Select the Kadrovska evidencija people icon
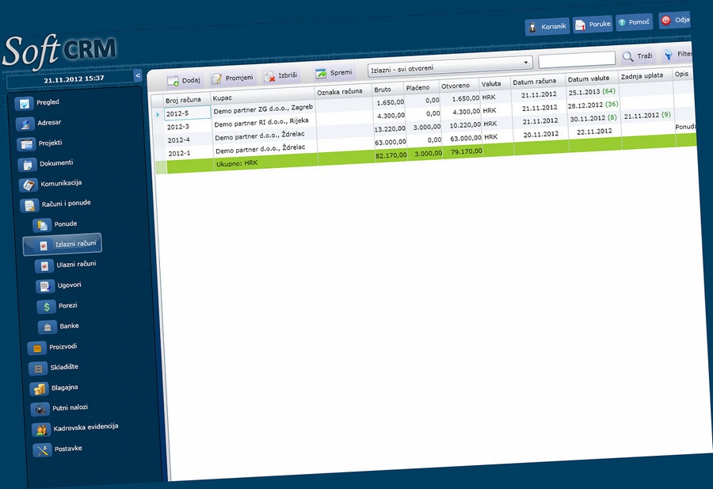Screen dimensions: 713x489 point(41,430)
